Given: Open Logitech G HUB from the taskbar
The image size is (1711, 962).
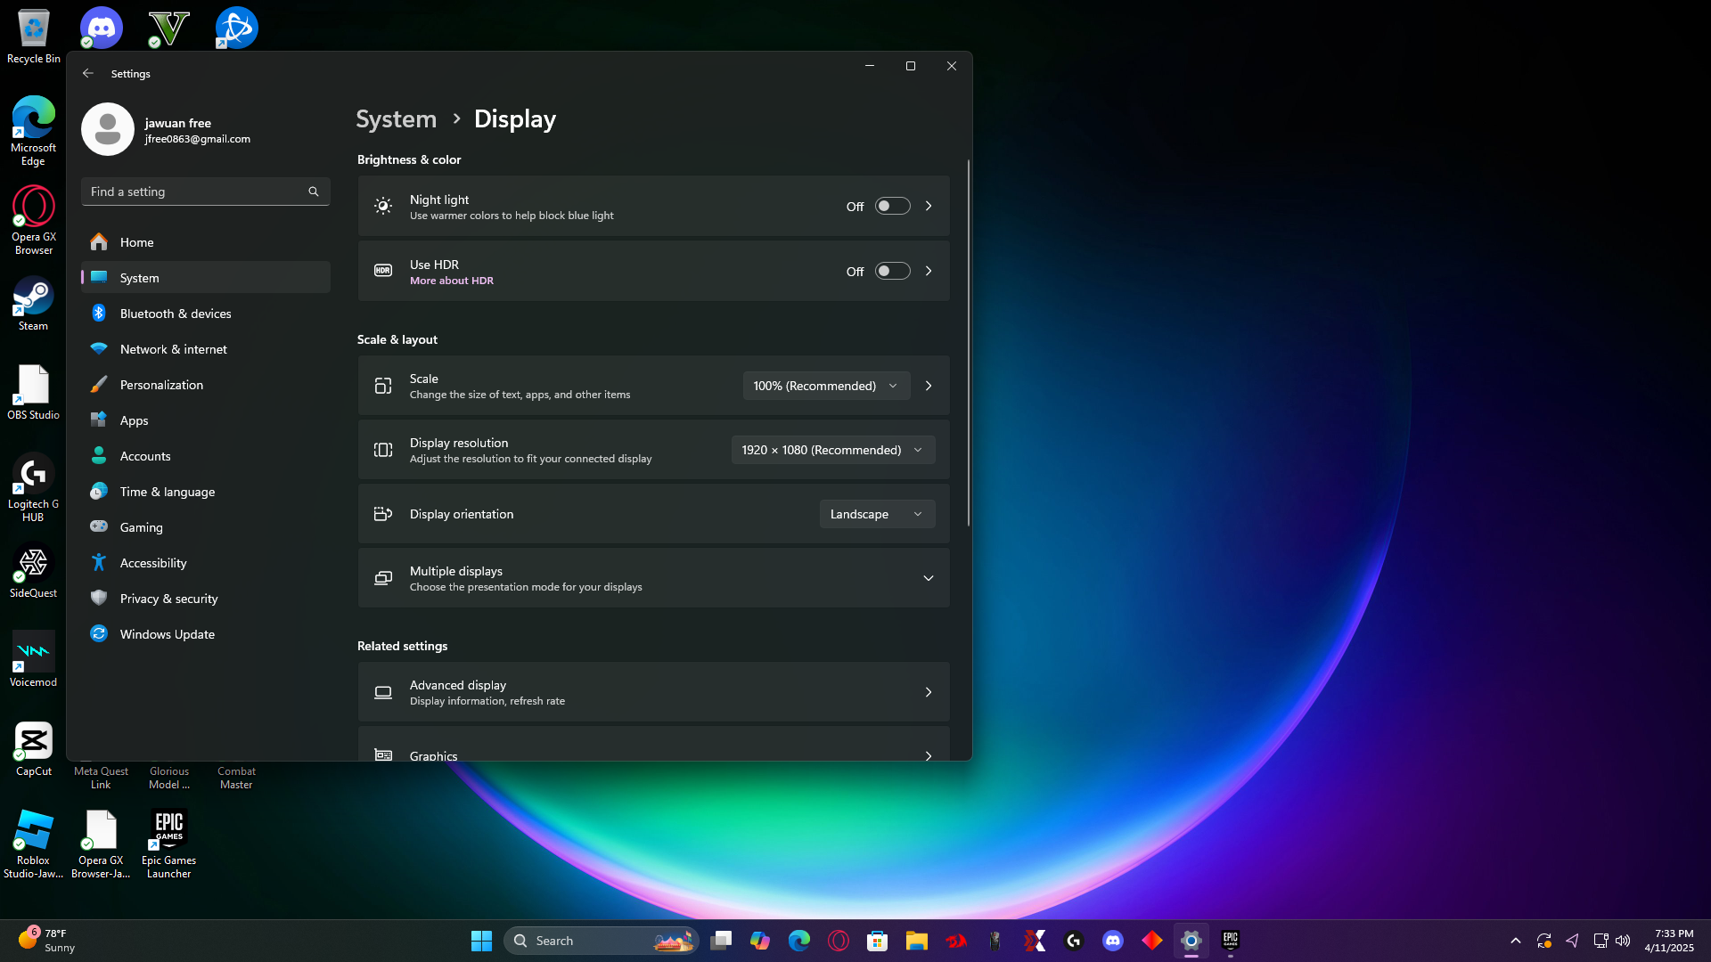Looking at the screenshot, I should (x=1074, y=941).
